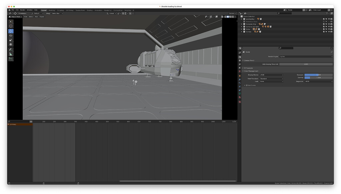
Task: Open the Modifiers properties tab
Action: tap(240, 80)
